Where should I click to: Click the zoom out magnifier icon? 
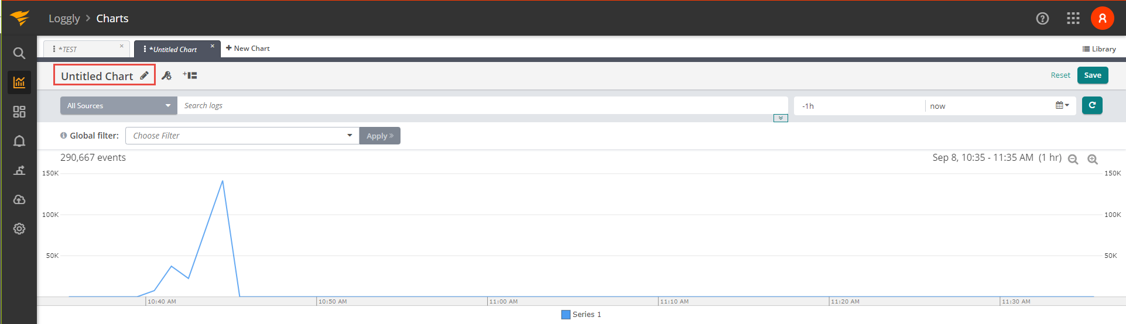[x=1073, y=159]
